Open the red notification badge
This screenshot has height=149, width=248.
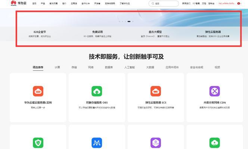click(x=239, y=3)
